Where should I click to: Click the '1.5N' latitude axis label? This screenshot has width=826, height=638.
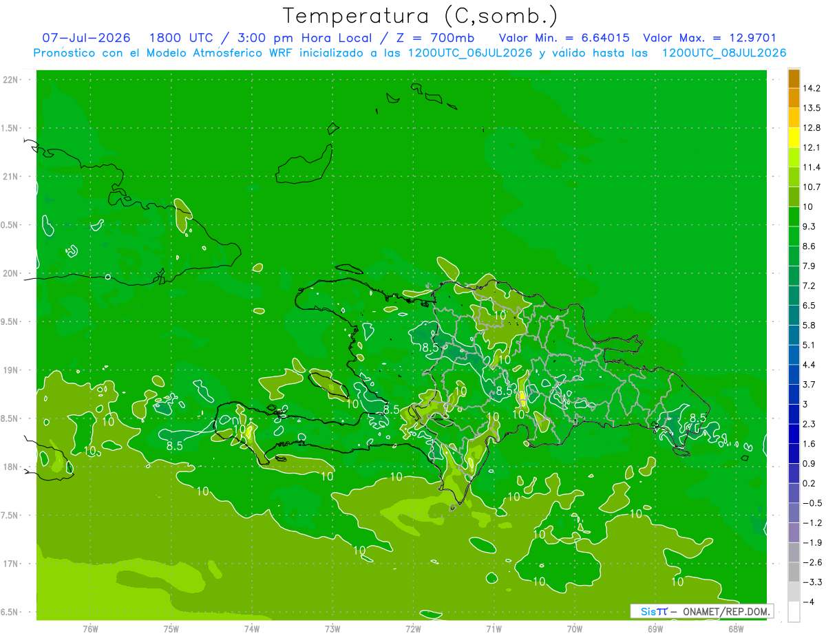click(10, 128)
